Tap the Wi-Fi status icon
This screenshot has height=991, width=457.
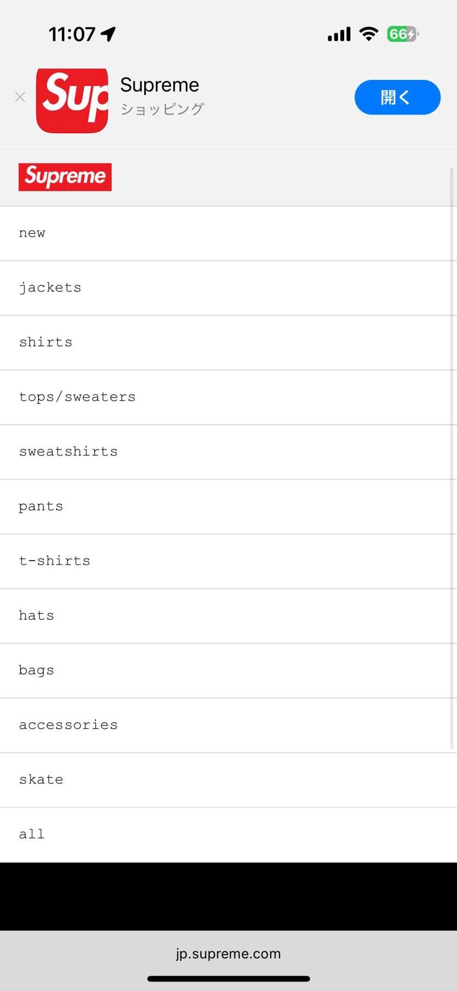coord(368,34)
